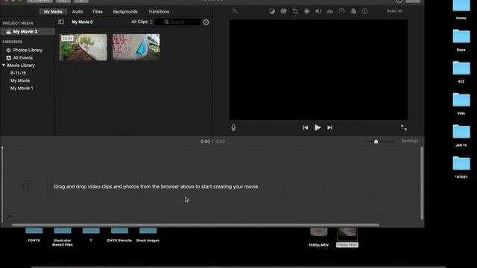Open the *ST021 desktop folder
This screenshot has height=268, width=477.
coord(461,163)
